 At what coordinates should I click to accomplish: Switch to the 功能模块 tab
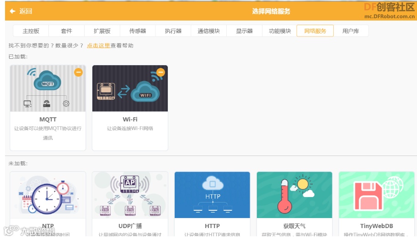(280, 31)
